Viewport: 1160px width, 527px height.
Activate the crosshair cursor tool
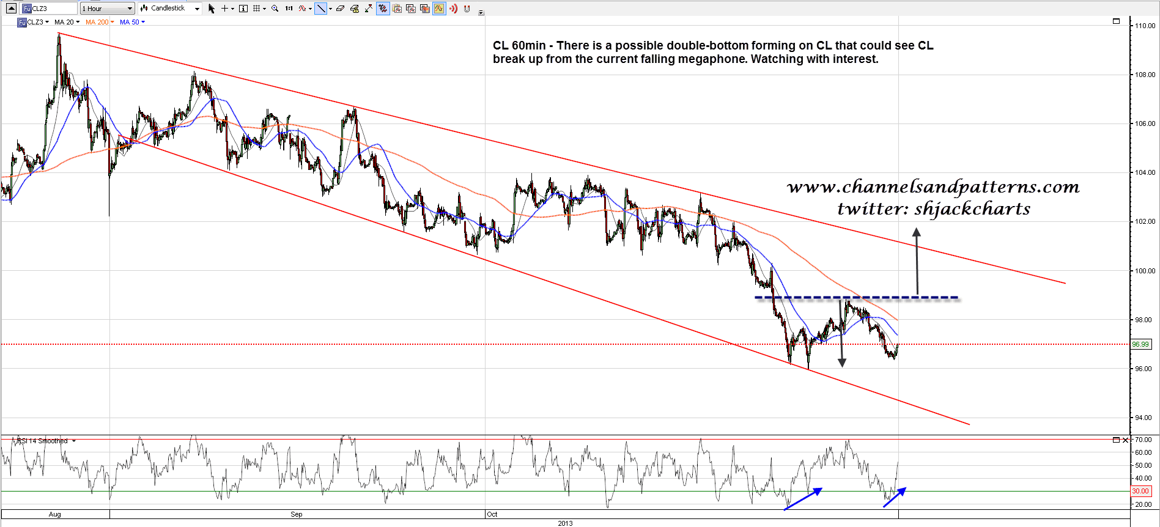click(224, 9)
